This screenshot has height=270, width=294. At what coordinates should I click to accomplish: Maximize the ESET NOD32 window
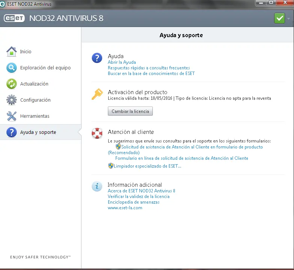[271, 3]
